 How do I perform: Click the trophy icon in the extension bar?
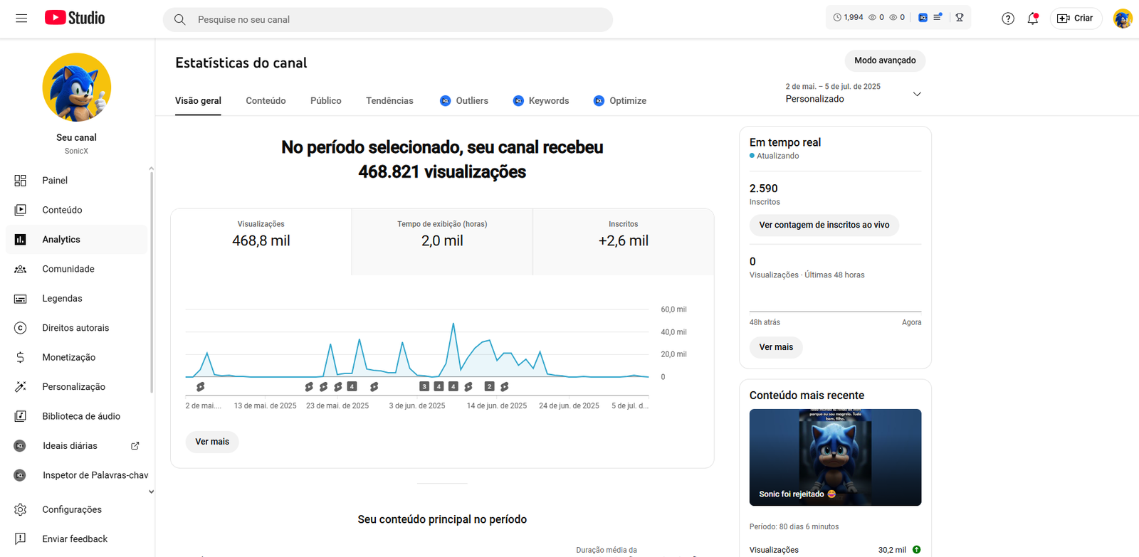pos(960,18)
